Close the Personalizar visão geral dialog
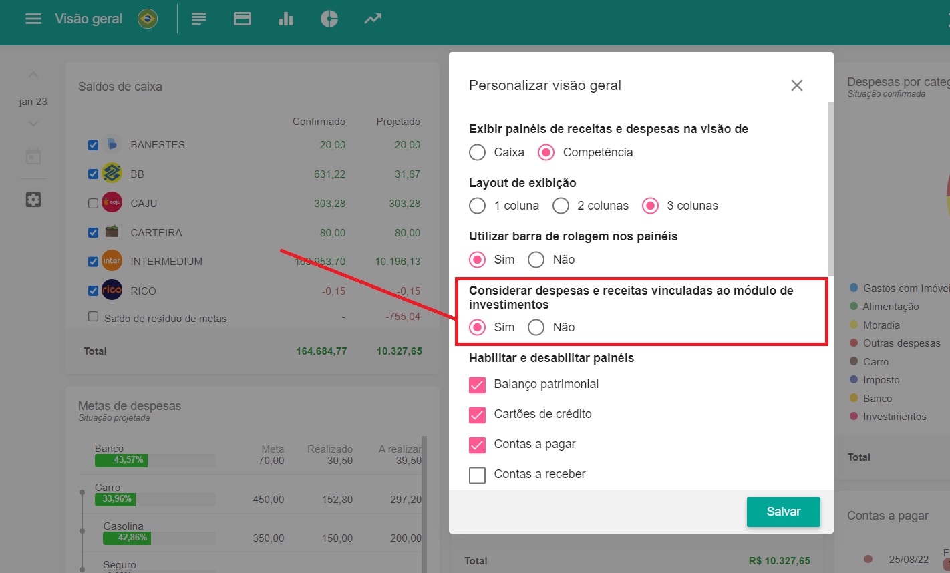Image resolution: width=950 pixels, height=573 pixels. point(796,85)
